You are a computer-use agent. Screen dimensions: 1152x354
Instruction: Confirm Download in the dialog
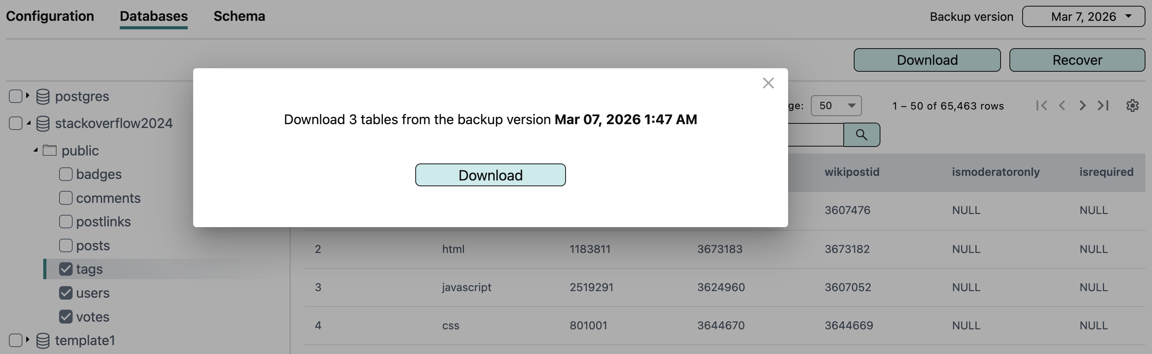point(490,175)
